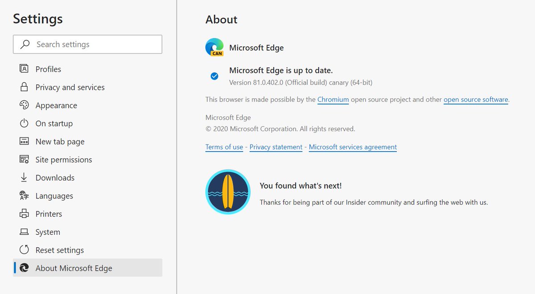Image resolution: width=535 pixels, height=294 pixels.
Task: Click 'Microsoft Edge is up to date.' text
Action: 281,70
